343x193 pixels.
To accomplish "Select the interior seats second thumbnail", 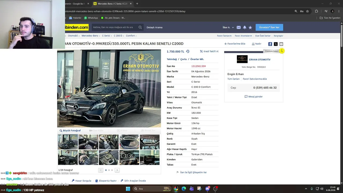I will [88, 142].
